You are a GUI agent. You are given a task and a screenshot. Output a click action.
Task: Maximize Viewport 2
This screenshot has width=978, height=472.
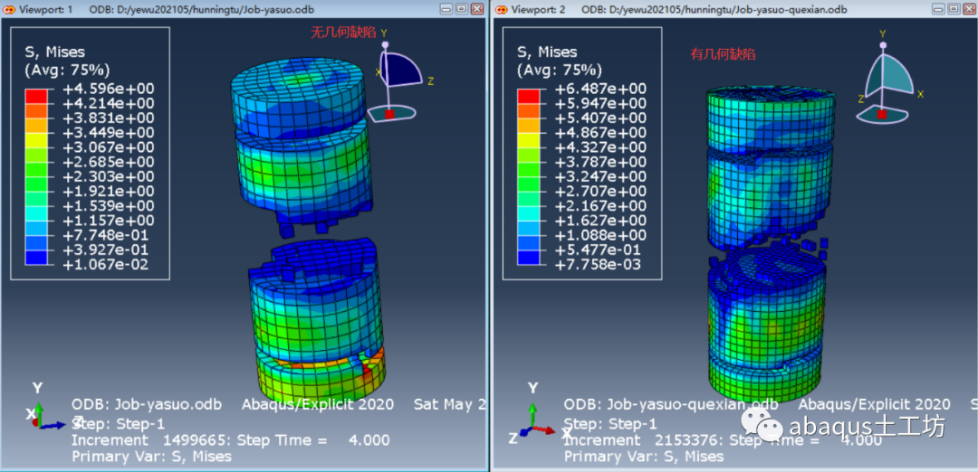click(954, 9)
